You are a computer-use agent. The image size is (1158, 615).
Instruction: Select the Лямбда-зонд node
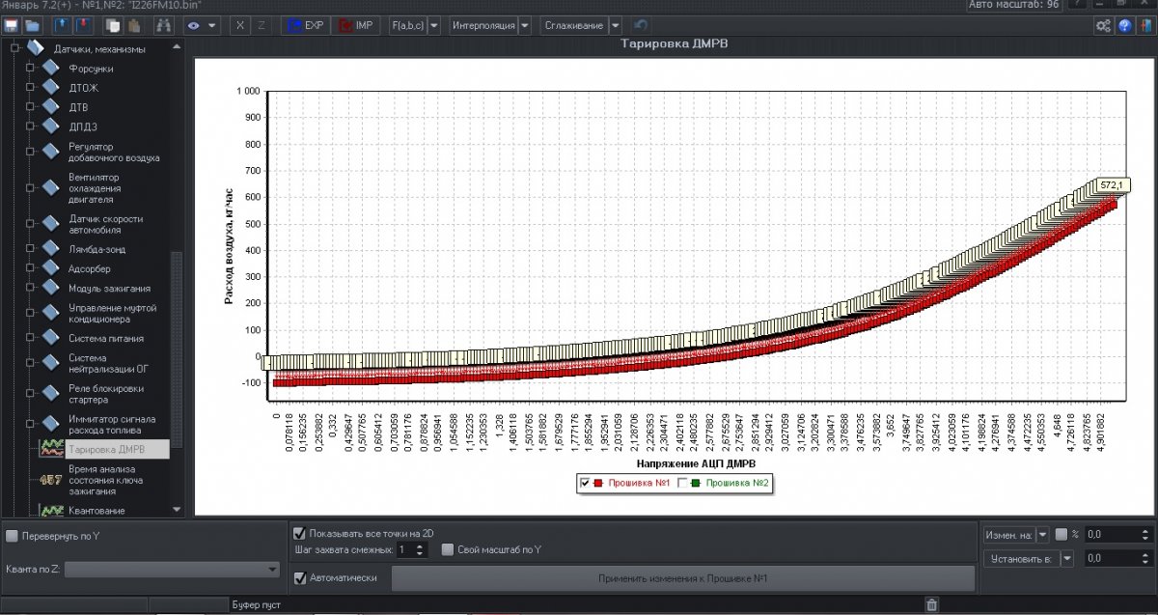[96, 249]
